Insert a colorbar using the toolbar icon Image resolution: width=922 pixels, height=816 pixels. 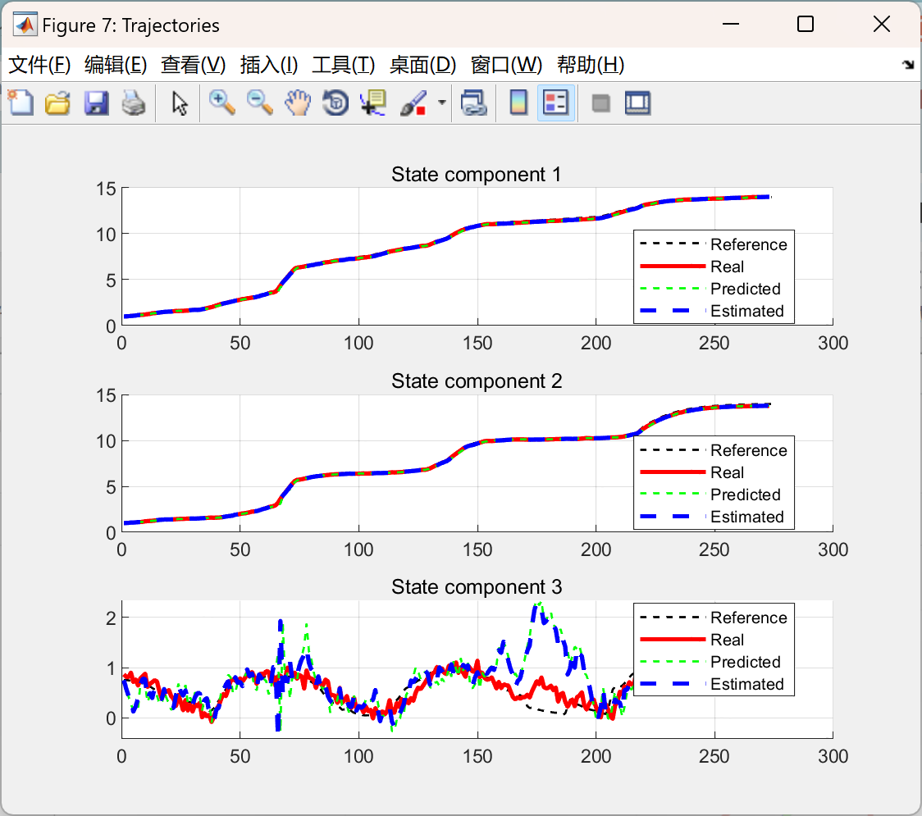pyautogui.click(x=518, y=103)
